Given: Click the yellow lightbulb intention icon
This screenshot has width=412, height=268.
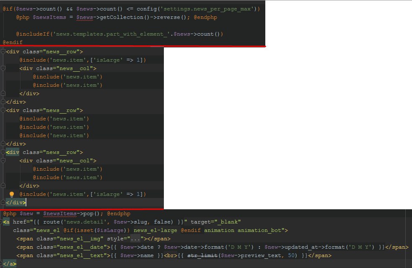Looking at the screenshot, I should click(12, 194).
